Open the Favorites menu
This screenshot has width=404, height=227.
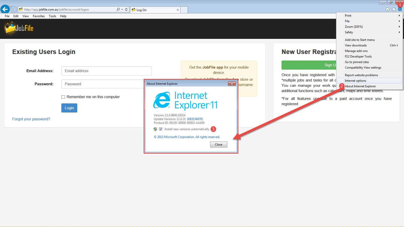pyautogui.click(x=39, y=16)
